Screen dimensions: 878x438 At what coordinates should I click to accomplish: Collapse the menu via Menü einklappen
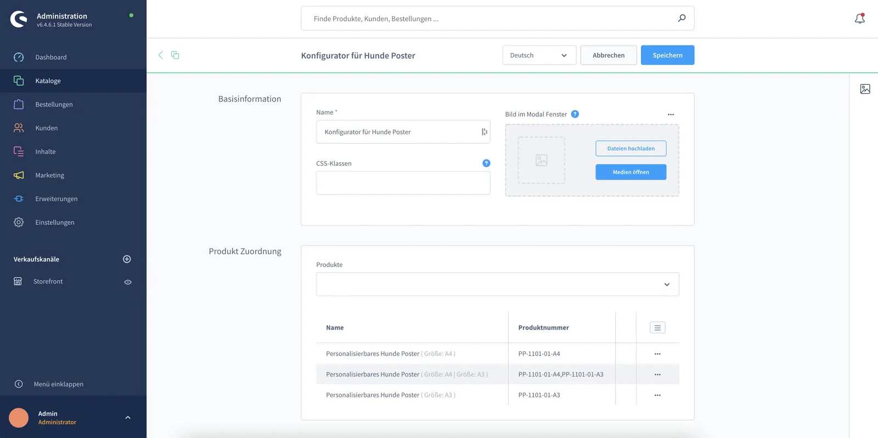73,384
